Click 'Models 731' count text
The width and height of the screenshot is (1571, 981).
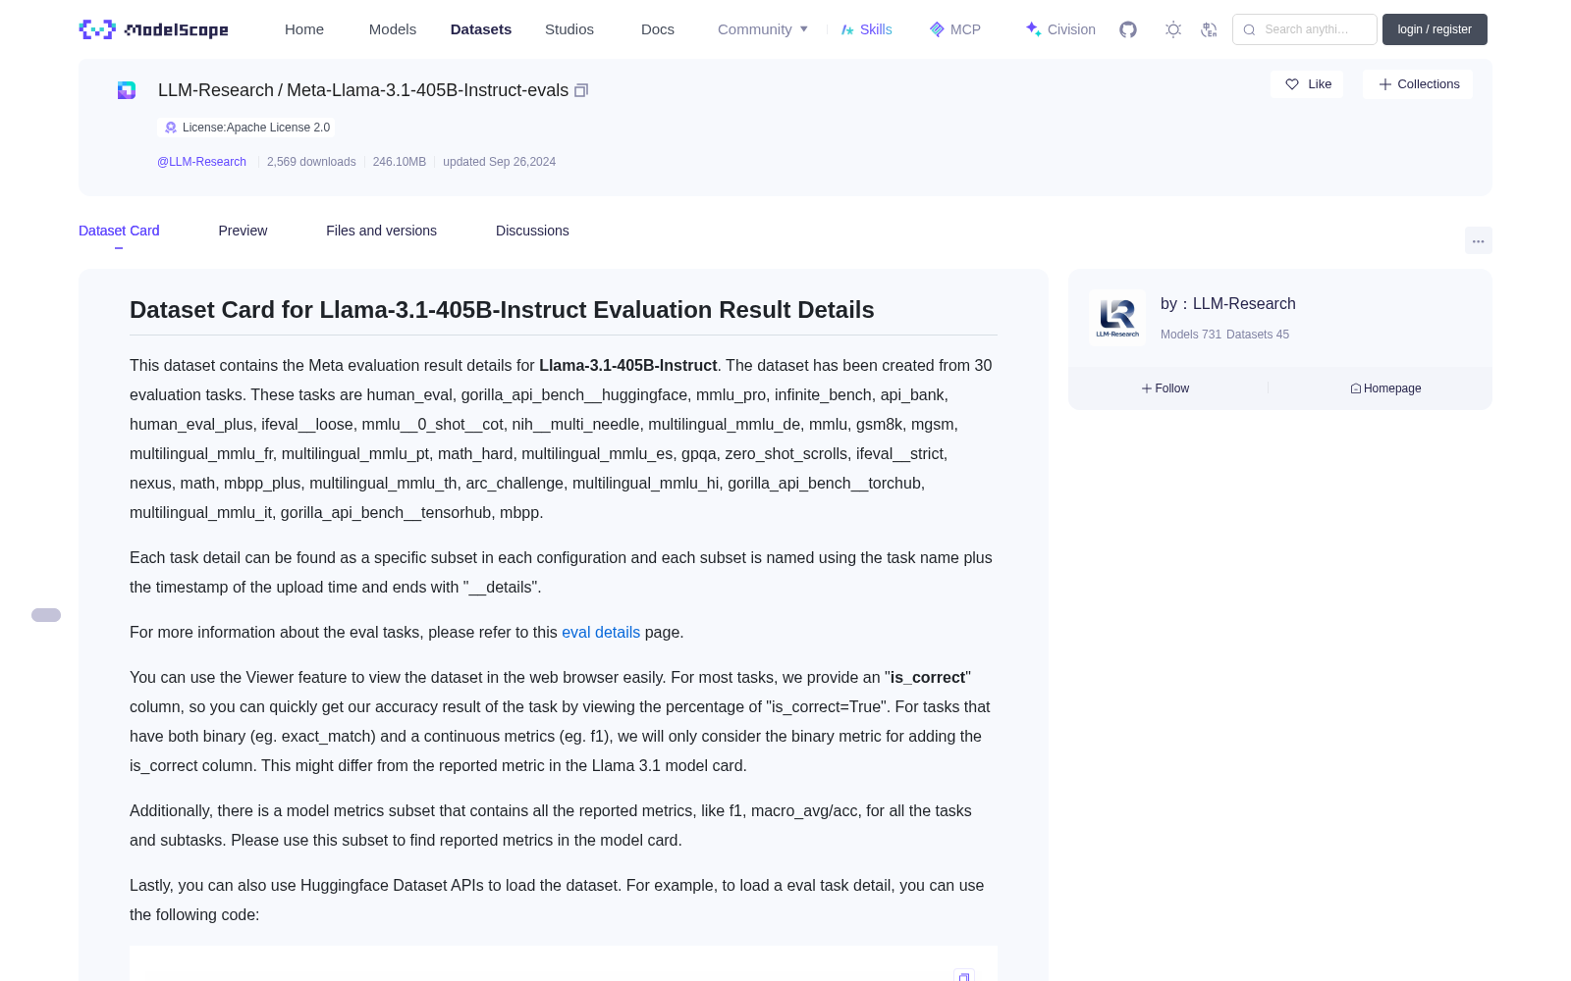tap(1191, 335)
